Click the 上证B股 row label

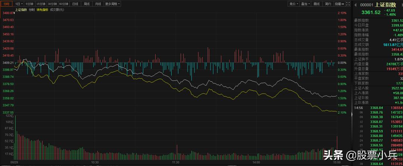[361, 98]
